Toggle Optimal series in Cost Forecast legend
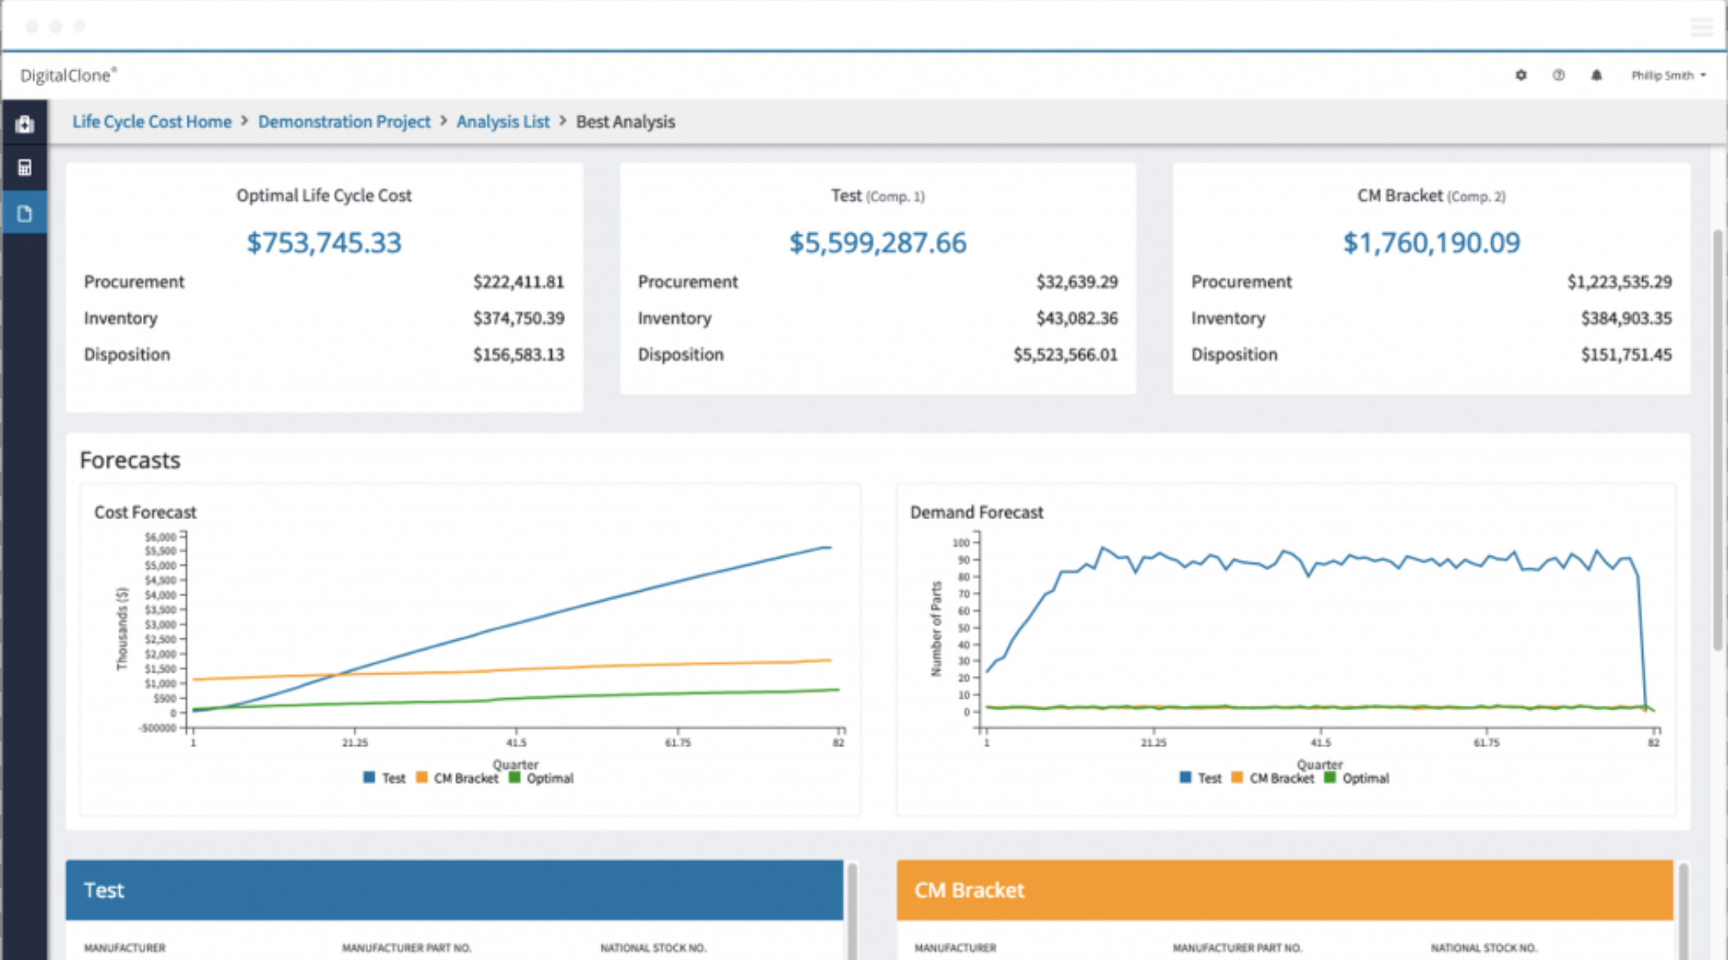Image resolution: width=1728 pixels, height=960 pixels. 541,778
